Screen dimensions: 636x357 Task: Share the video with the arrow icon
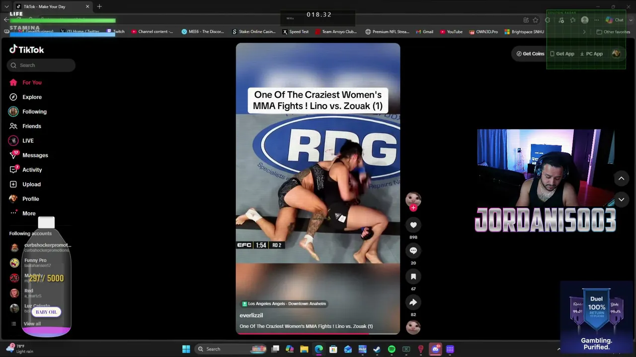click(413, 302)
